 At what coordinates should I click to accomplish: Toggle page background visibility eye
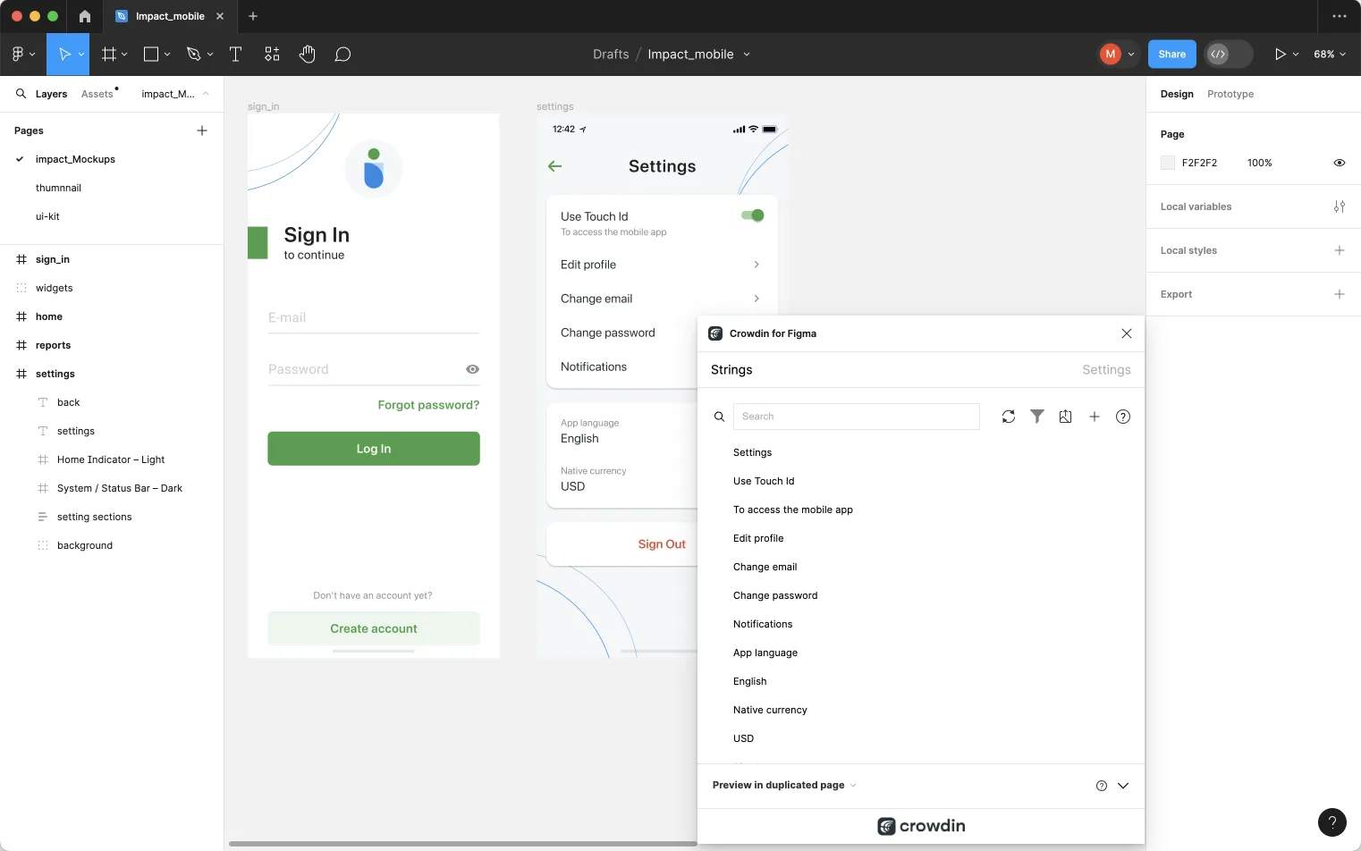(x=1340, y=163)
